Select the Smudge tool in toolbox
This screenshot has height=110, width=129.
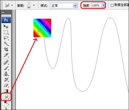click(x=6, y=97)
